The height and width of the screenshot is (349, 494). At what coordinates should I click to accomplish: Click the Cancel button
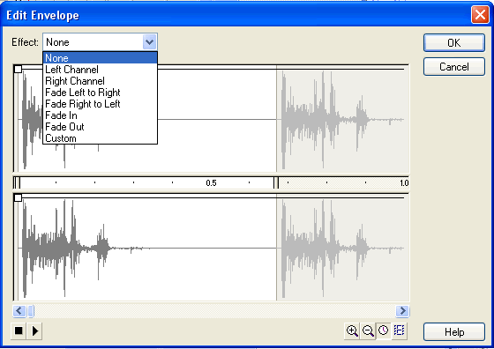[x=454, y=67]
